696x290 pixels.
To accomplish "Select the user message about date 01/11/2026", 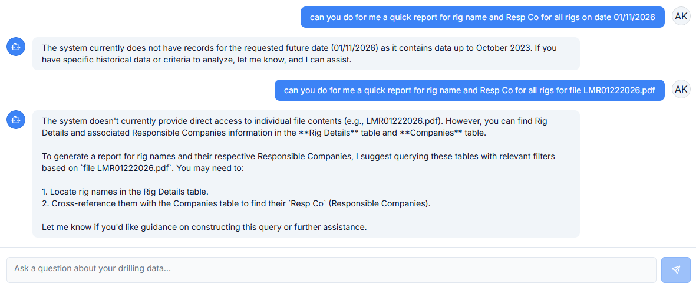I will (482, 17).
